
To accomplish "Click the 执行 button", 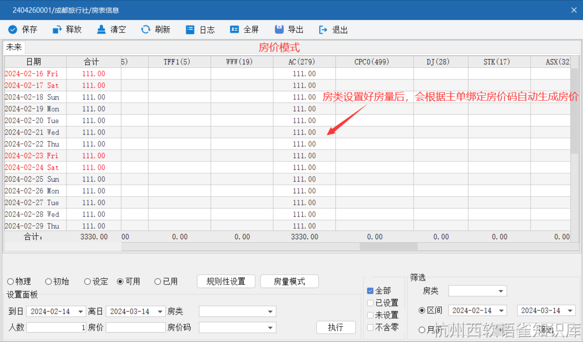I will 336,327.
